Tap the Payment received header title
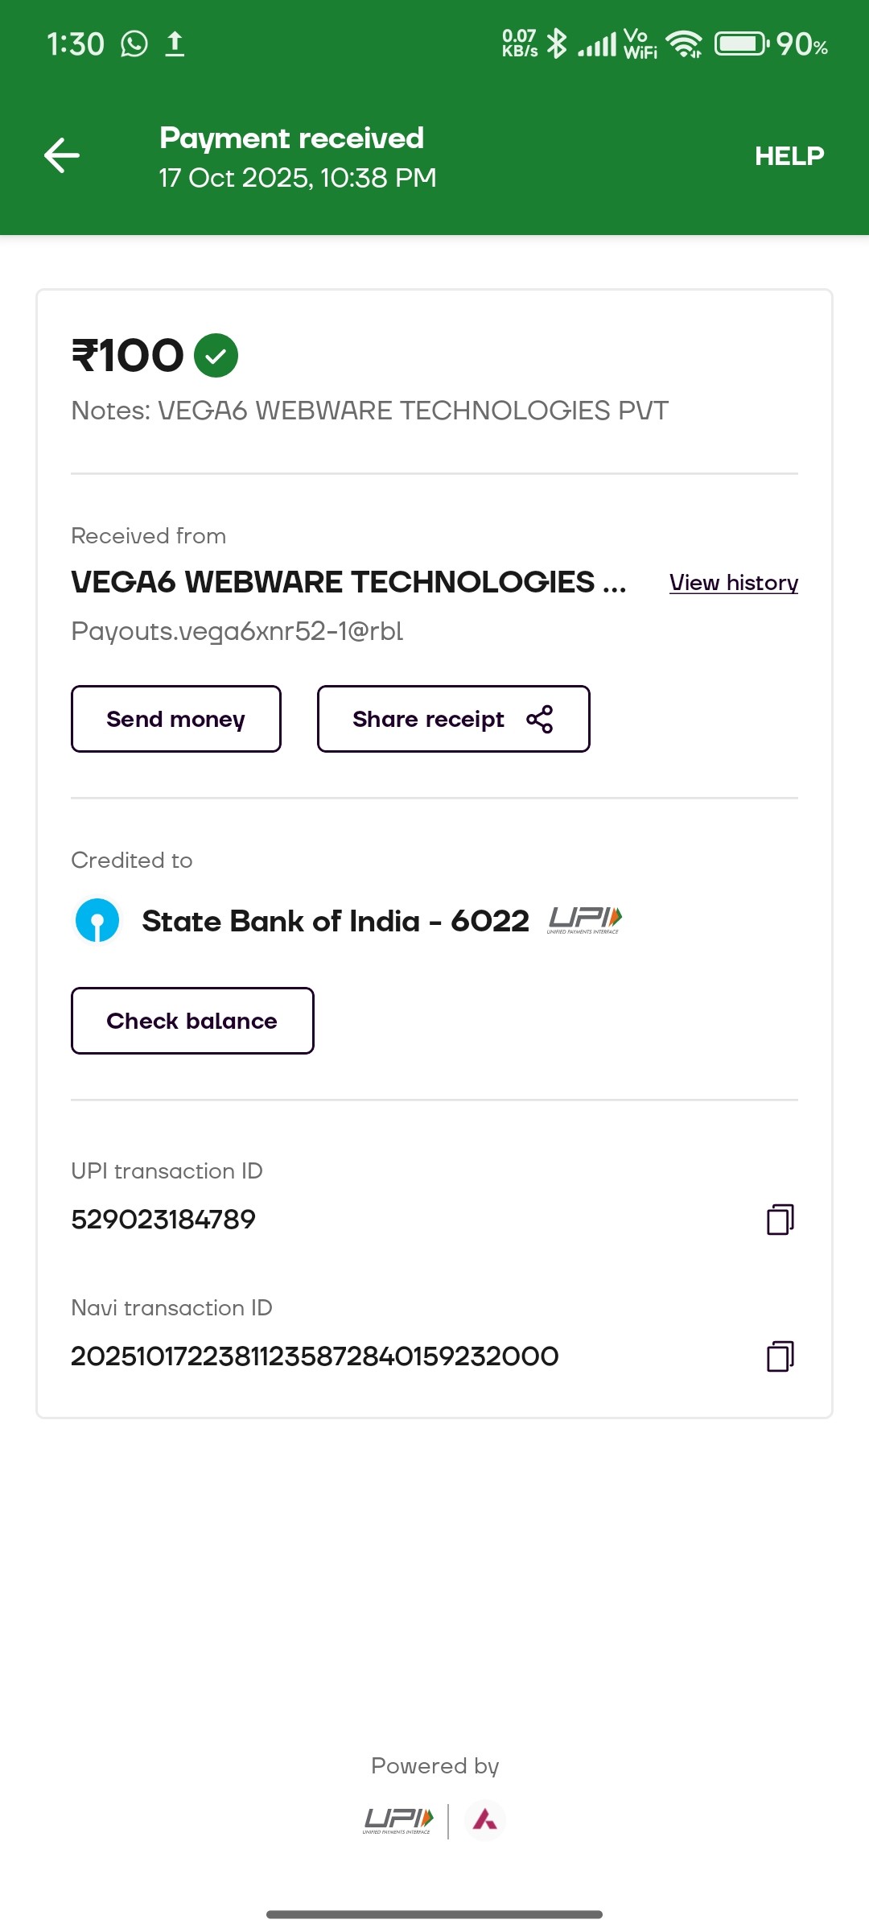 291,138
